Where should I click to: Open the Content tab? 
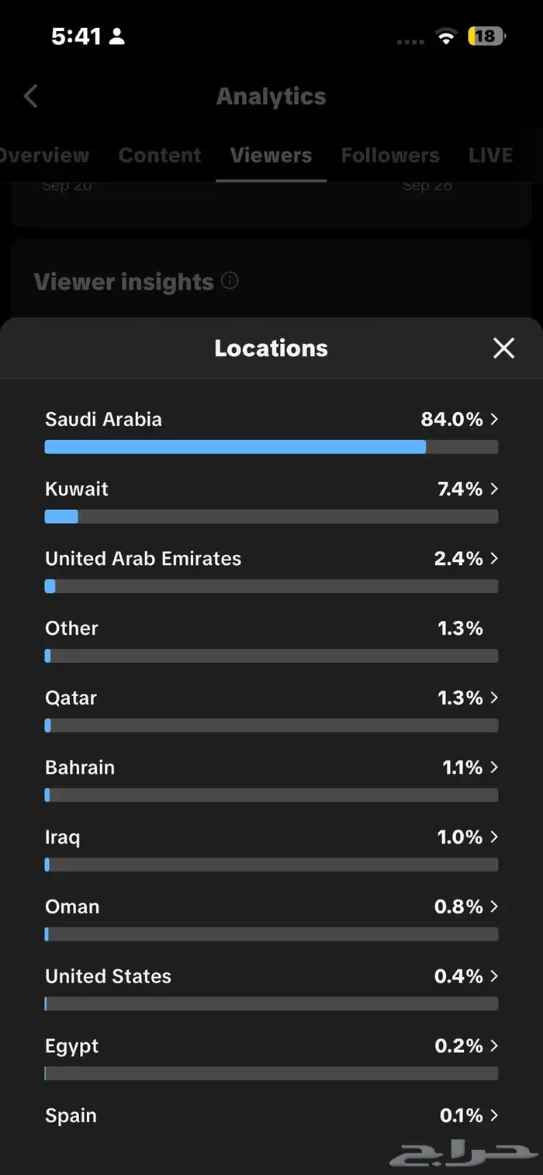click(x=159, y=155)
